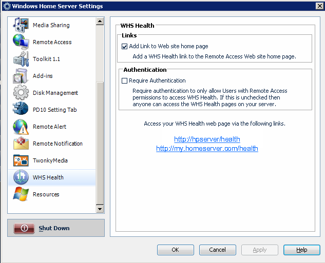
Task: Click the Apply button
Action: coord(259,250)
